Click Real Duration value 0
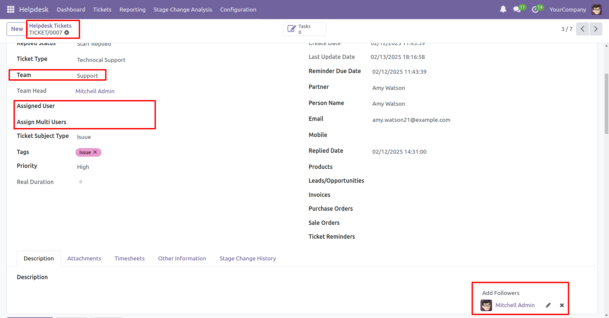Screen dimensions: 609x318 81,182
